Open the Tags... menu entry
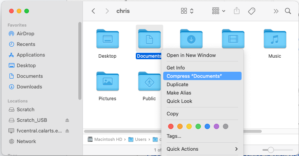The image size is (299, 156). (202, 136)
